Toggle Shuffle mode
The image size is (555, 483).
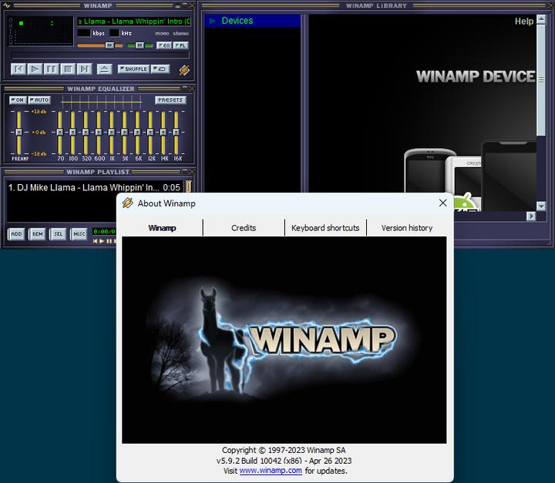(133, 69)
